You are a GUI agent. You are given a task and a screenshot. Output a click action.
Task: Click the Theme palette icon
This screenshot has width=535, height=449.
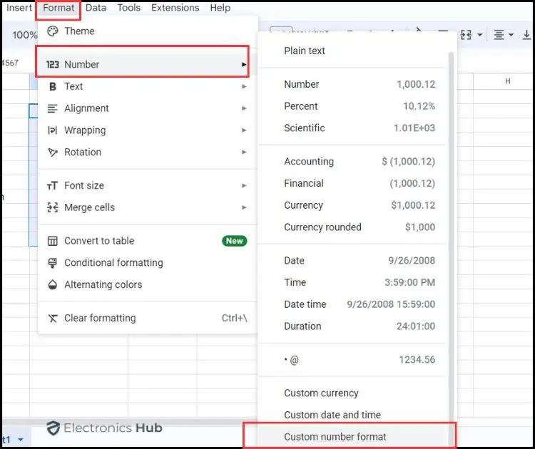tap(53, 31)
